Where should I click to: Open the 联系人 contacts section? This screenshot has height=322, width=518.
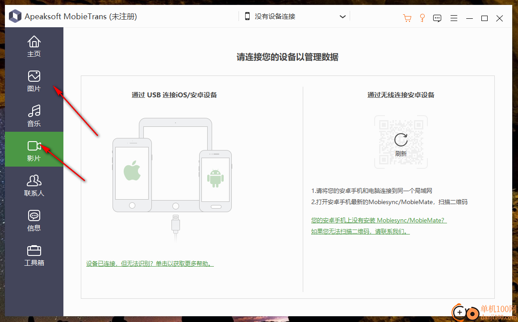[34, 186]
